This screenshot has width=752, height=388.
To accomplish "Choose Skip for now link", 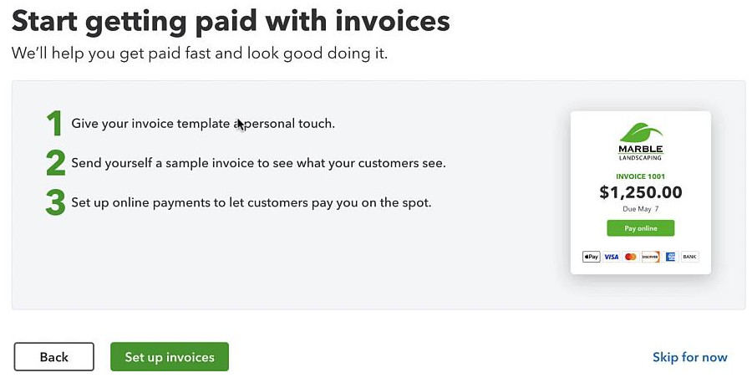I will click(689, 357).
